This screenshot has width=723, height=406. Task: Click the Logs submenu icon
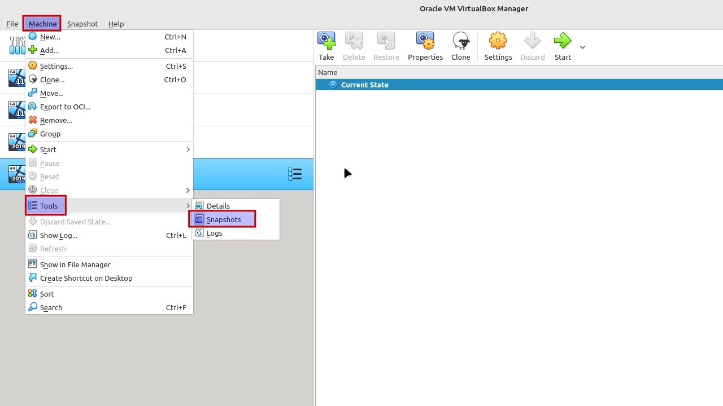click(x=199, y=233)
